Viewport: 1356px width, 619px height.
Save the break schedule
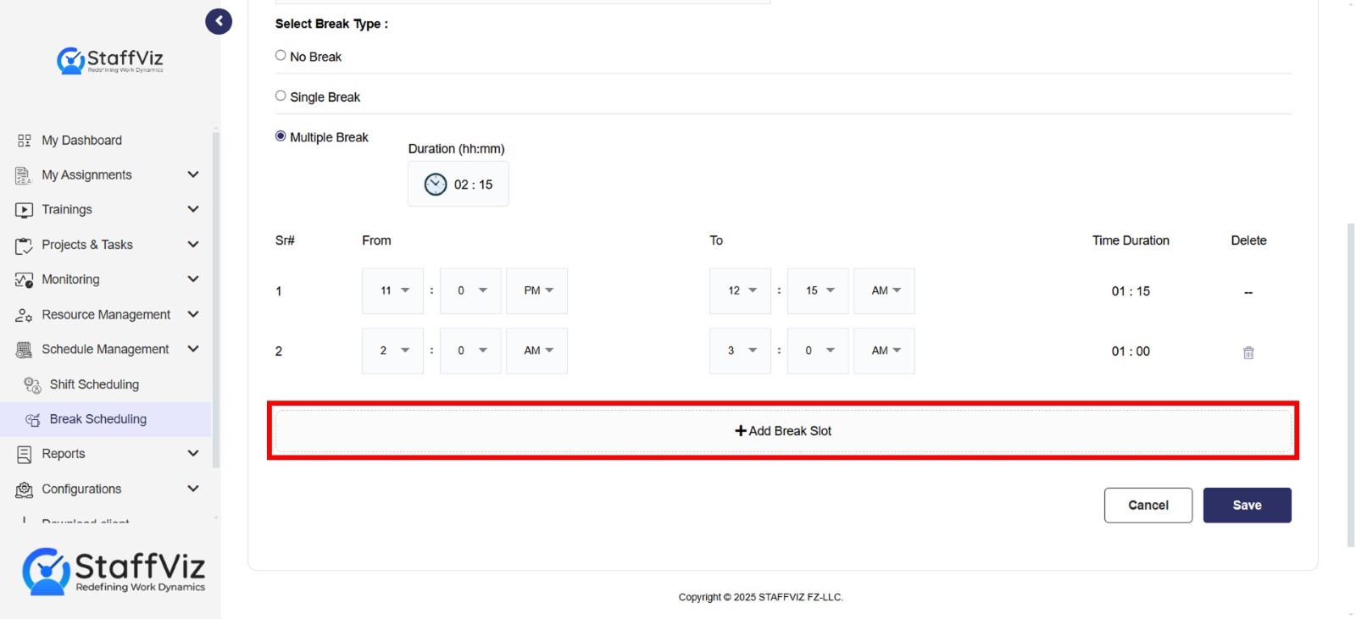pos(1248,506)
